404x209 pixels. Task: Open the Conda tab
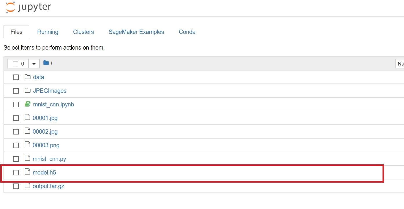click(187, 32)
